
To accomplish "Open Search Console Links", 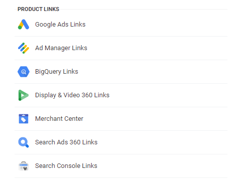I will pyautogui.click(x=66, y=166).
